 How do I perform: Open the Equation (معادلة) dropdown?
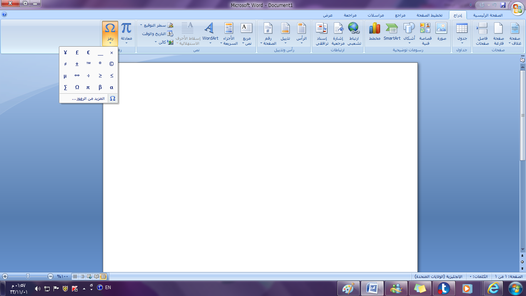coord(126,34)
